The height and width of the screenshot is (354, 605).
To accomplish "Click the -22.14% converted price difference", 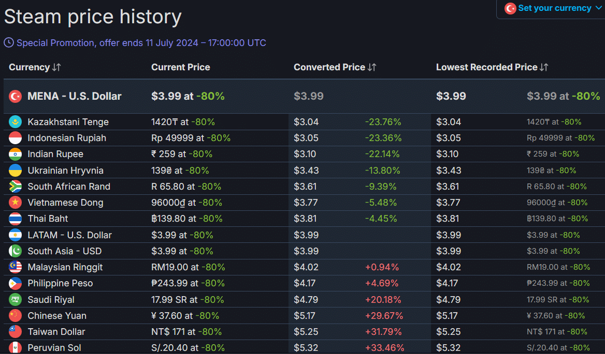I will [x=382, y=155].
